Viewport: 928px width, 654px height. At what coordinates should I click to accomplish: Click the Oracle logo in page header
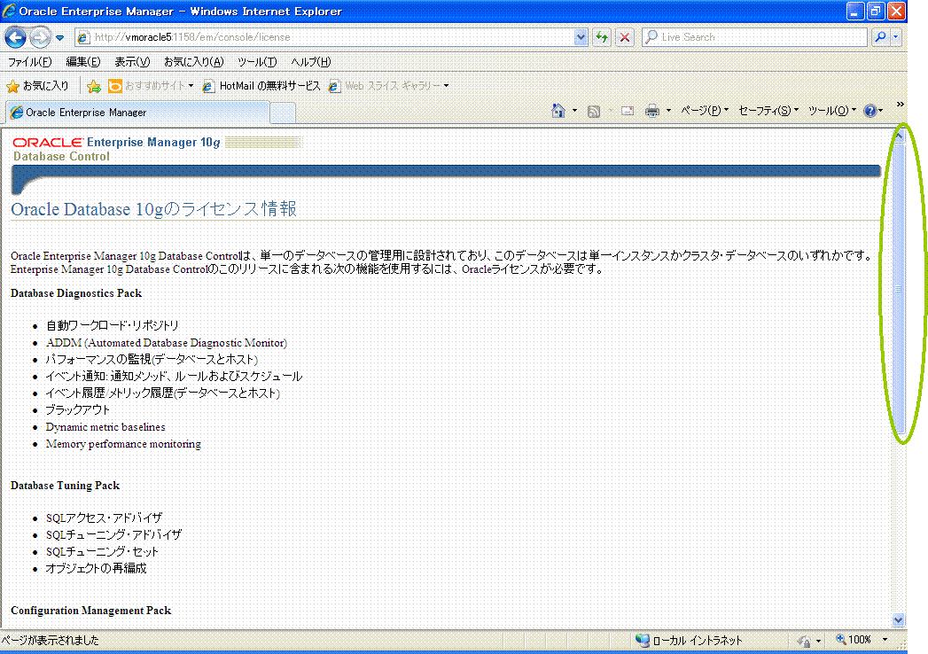[x=48, y=143]
